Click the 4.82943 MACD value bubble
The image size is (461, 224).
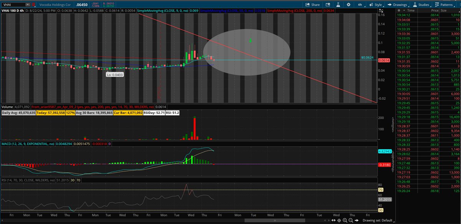tap(385, 151)
